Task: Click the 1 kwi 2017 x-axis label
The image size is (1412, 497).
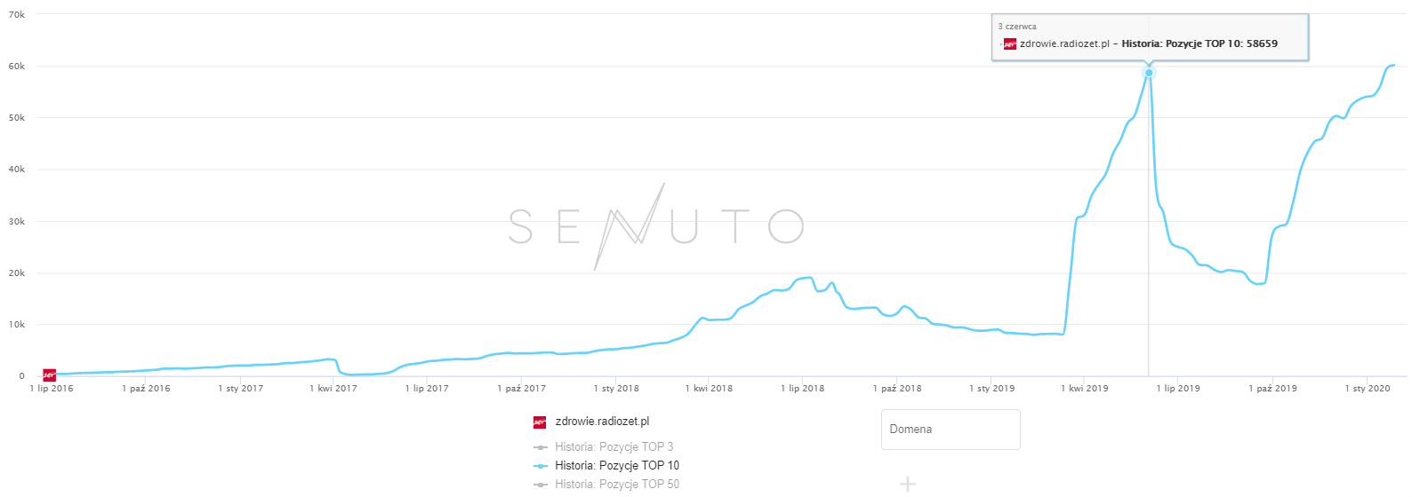Action: tap(333, 389)
